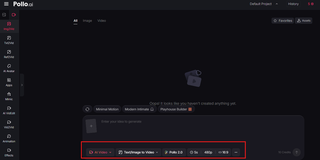Viewport: 320px width, 160px height.
Task: Expand the sidebar with the arrow handle
Action: tap(22, 85)
